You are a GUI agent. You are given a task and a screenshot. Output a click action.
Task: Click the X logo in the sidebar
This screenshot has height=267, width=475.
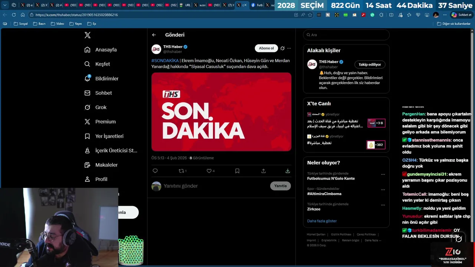[88, 35]
